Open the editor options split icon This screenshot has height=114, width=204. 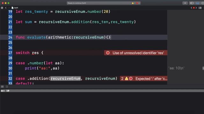pos(200,8)
